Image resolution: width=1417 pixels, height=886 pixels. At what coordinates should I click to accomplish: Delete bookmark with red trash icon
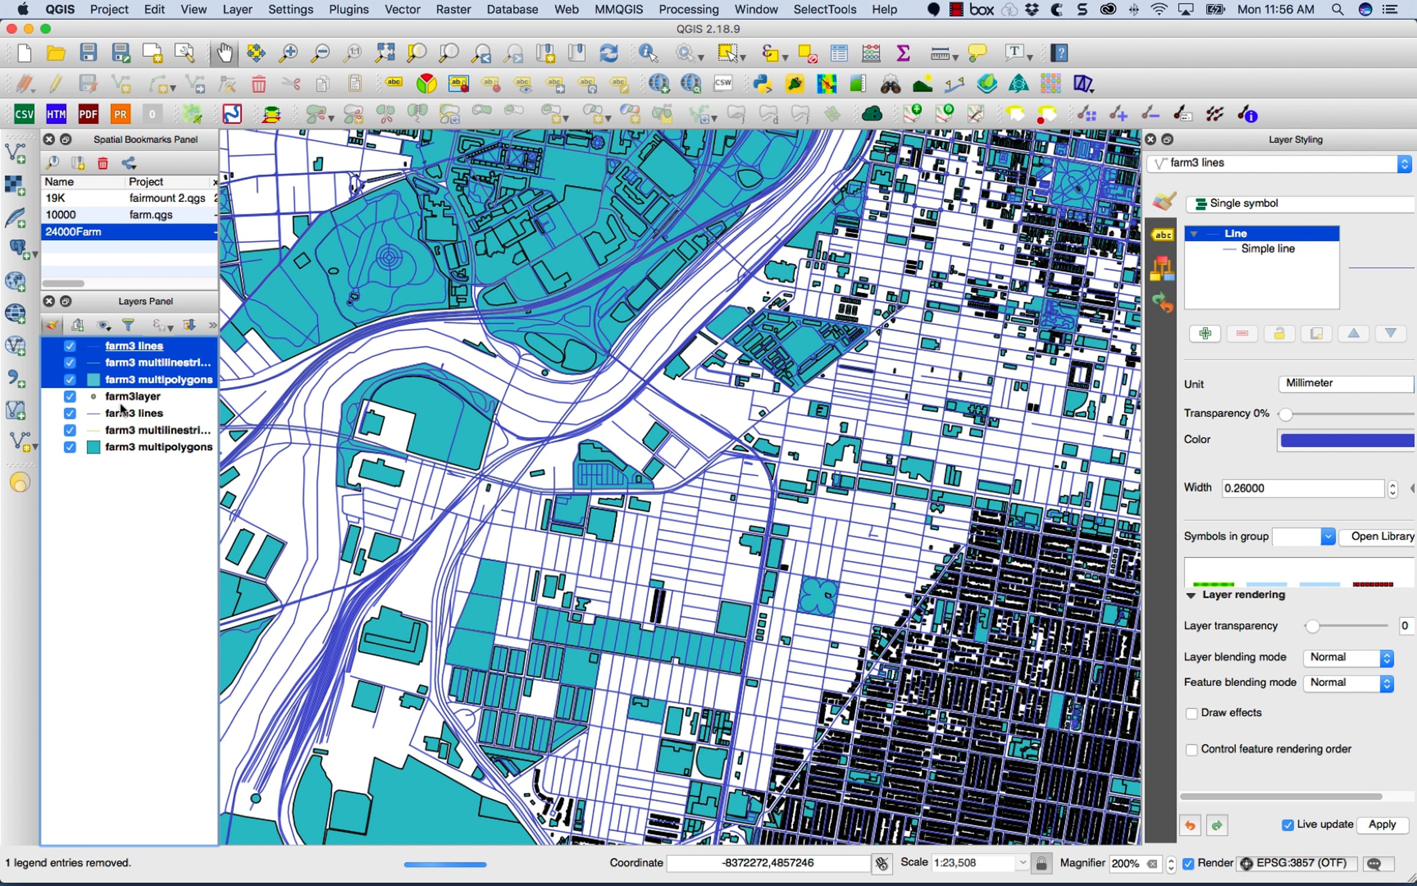[x=103, y=163]
